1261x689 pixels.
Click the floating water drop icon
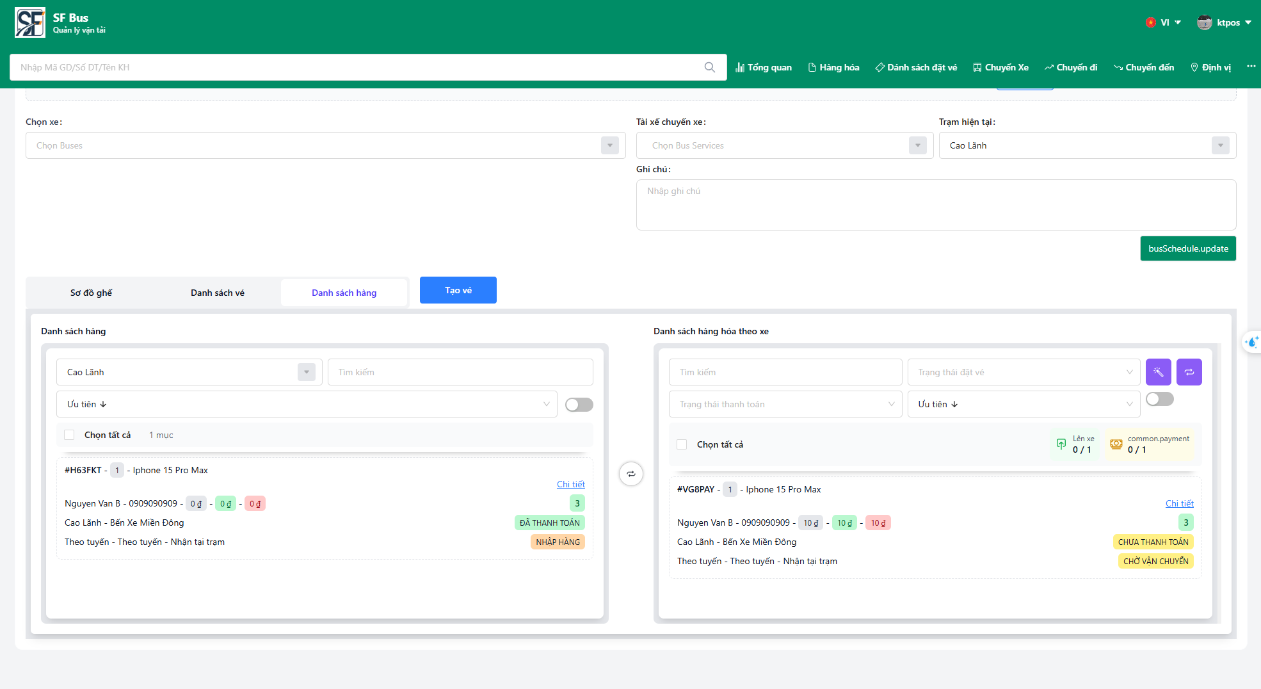pos(1252,342)
